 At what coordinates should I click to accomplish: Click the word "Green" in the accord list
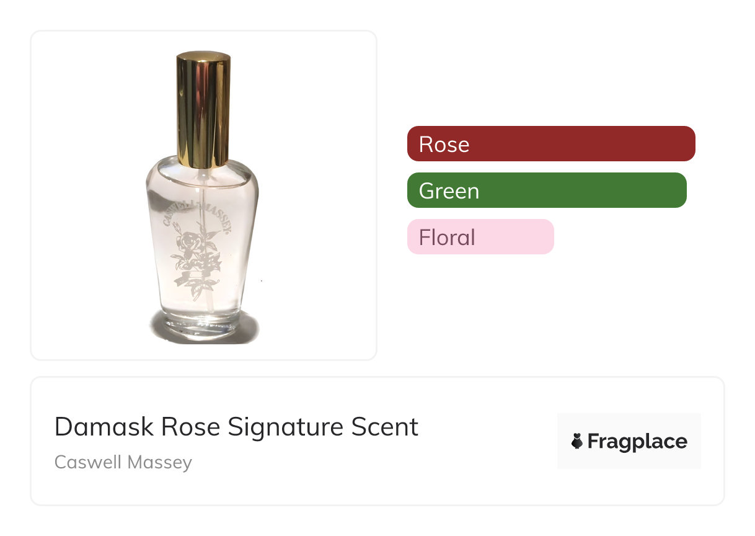pos(449,190)
